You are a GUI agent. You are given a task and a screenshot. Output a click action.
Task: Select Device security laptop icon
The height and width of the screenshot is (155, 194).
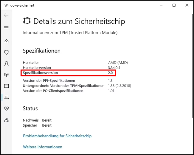click(x=7, y=97)
